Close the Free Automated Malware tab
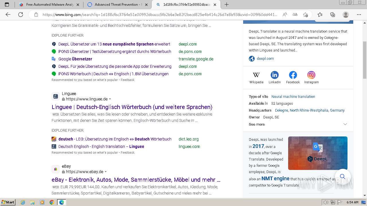The image size is (367, 206). tap(78, 5)
